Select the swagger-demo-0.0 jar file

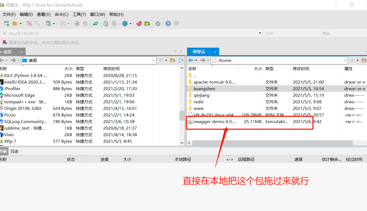click(277, 121)
